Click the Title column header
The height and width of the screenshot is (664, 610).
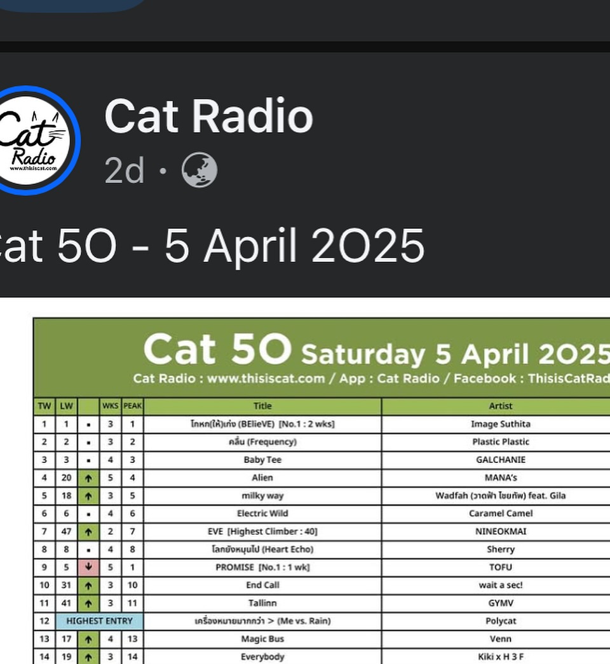tap(262, 406)
